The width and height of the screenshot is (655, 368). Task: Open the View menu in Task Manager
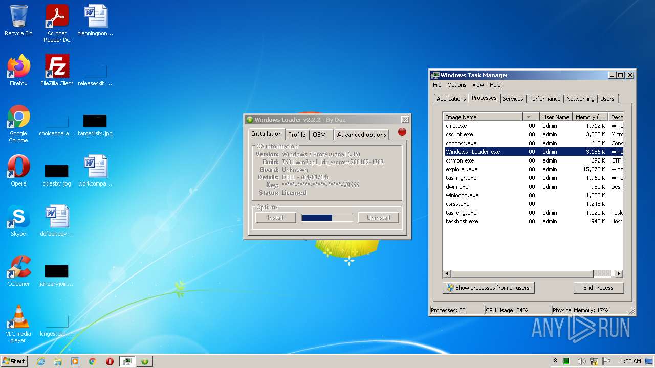478,85
